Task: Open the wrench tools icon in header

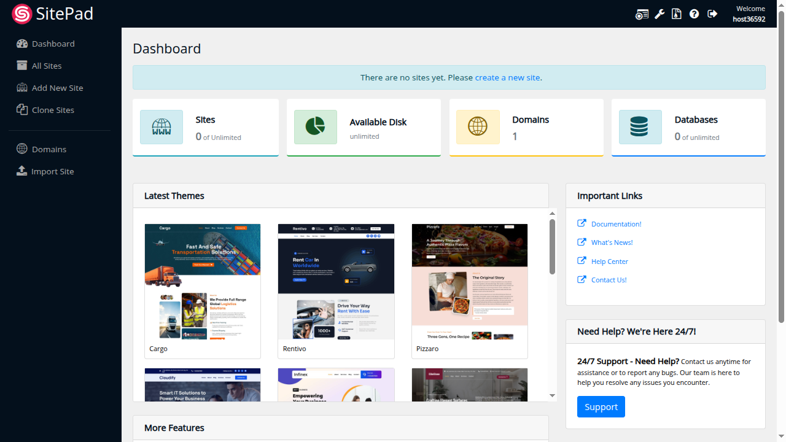Action: (660, 14)
